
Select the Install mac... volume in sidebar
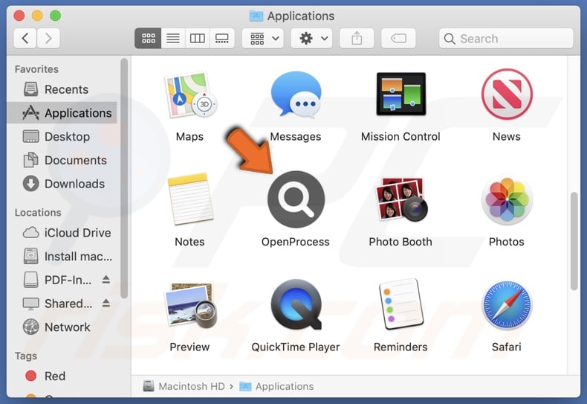pos(62,257)
